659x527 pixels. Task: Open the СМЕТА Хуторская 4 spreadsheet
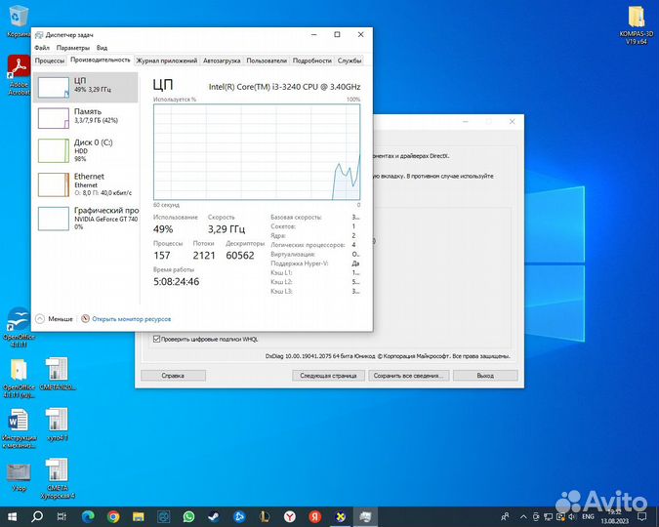coord(58,478)
